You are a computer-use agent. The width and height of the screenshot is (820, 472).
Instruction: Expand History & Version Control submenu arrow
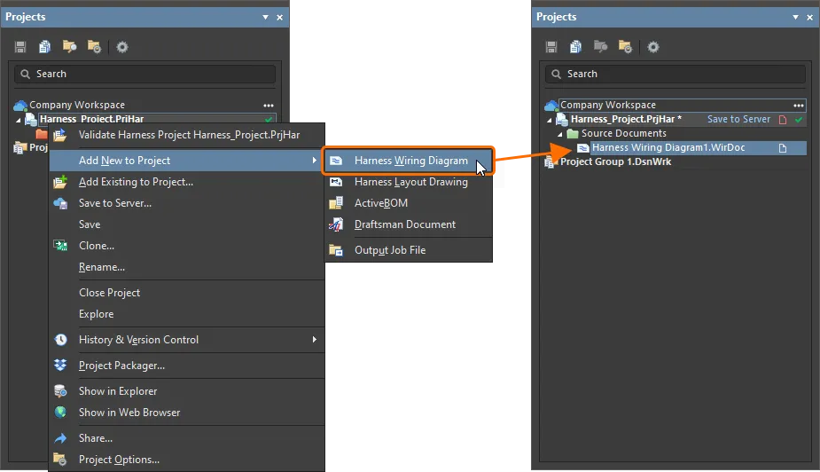tap(315, 340)
